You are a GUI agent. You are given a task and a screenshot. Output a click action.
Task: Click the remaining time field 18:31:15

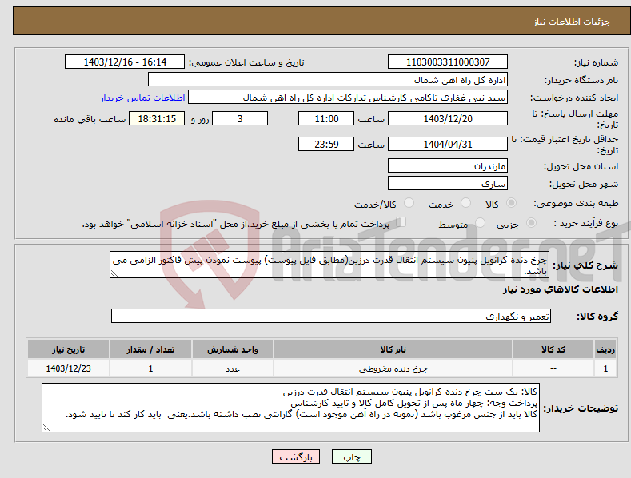coord(157,118)
